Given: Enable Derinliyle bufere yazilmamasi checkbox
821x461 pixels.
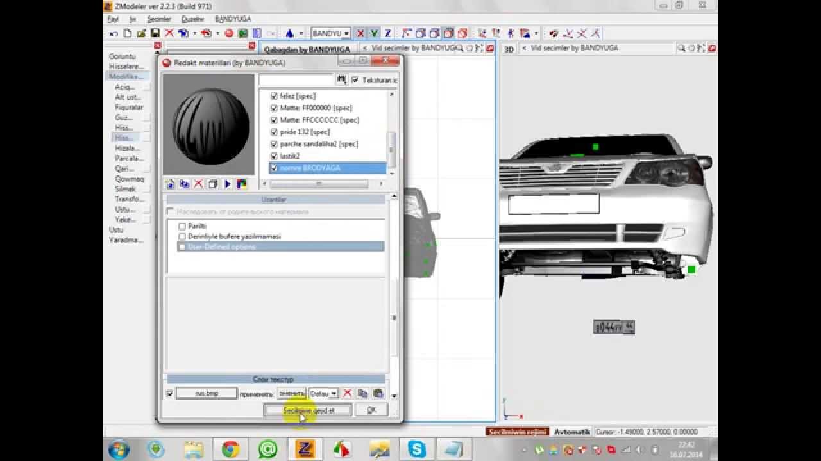Looking at the screenshot, I should pos(182,237).
